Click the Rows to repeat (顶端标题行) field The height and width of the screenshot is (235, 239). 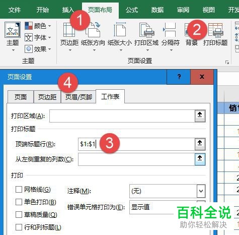tap(136, 144)
